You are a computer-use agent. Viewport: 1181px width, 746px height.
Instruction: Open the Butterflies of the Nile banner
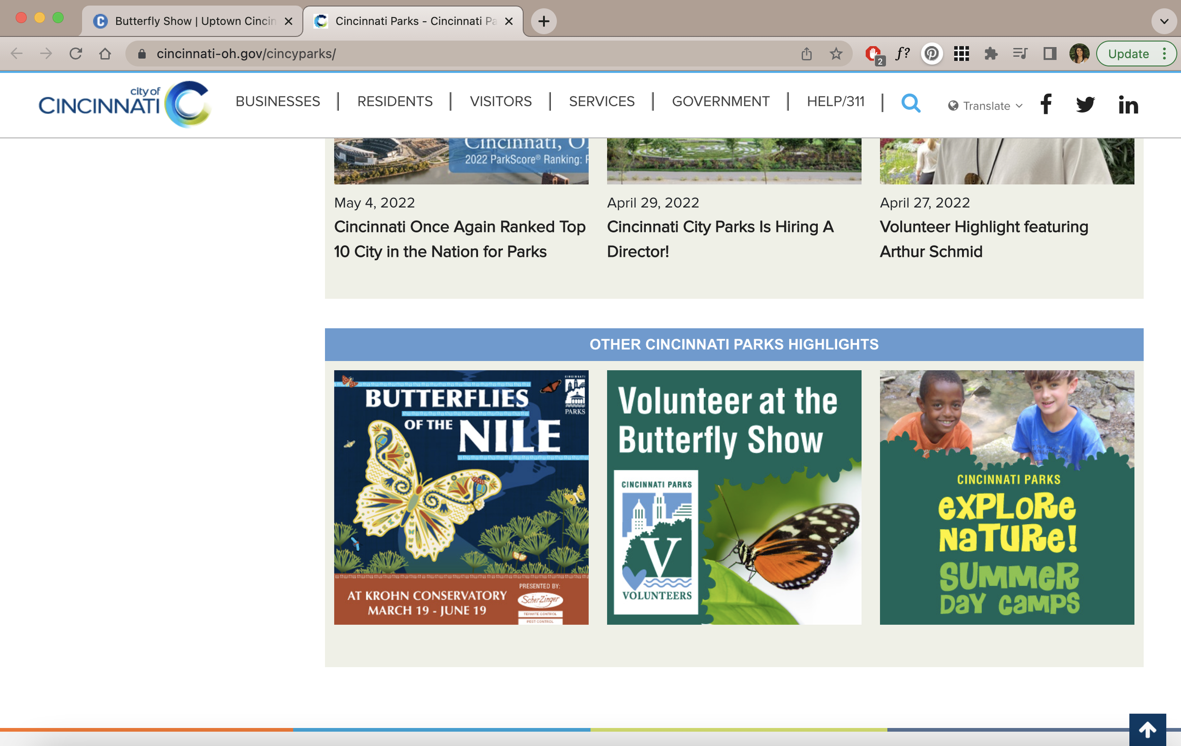pos(461,497)
